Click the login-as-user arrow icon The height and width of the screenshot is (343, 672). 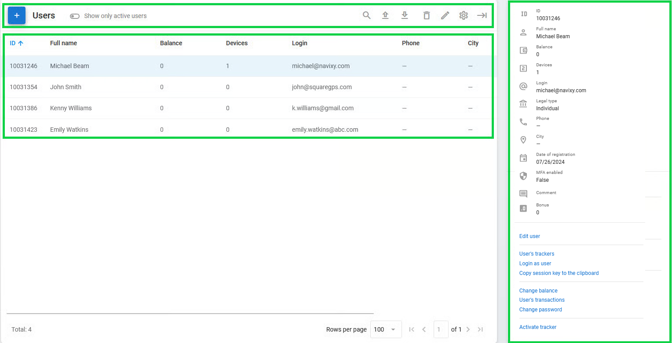coord(482,15)
